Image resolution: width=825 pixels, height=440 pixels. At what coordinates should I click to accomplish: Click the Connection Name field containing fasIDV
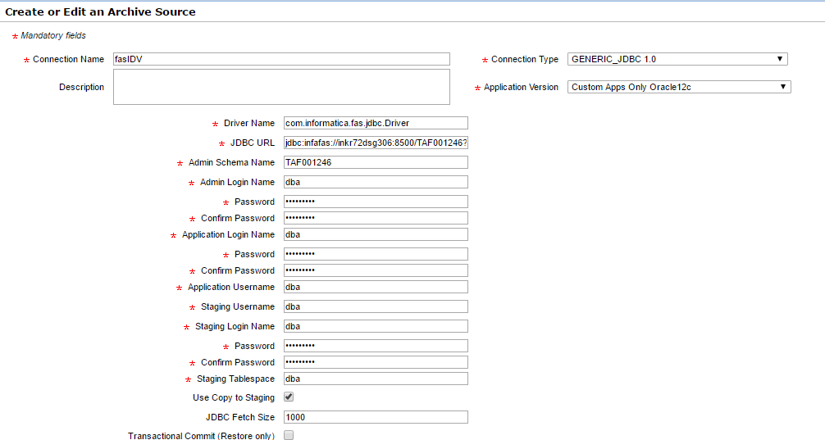point(281,59)
